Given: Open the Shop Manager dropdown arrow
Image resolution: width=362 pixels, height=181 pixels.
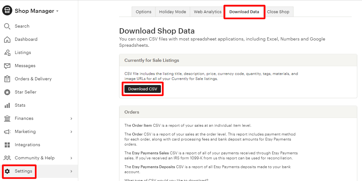Looking at the screenshot, I should coord(57,11).
